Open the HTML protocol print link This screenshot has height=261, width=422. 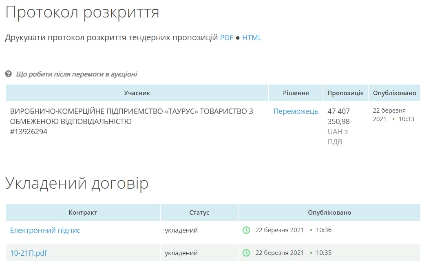(x=252, y=37)
